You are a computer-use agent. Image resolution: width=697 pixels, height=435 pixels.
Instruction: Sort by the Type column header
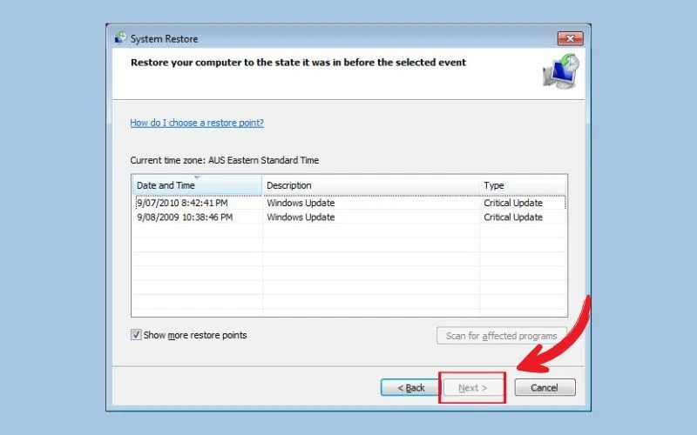point(494,185)
